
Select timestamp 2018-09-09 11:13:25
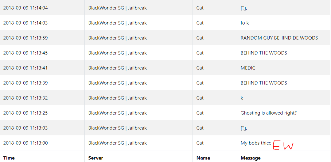point(25,113)
